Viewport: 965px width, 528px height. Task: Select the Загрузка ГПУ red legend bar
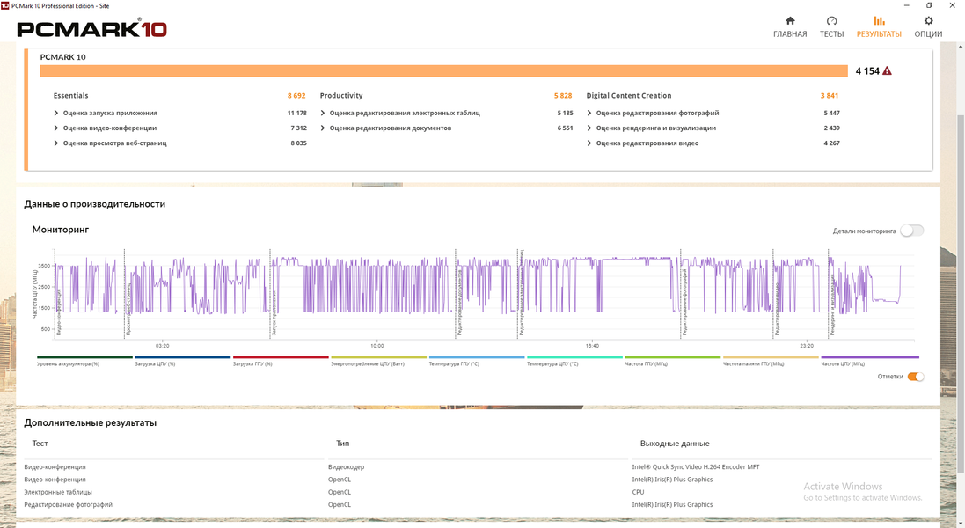[x=281, y=357]
